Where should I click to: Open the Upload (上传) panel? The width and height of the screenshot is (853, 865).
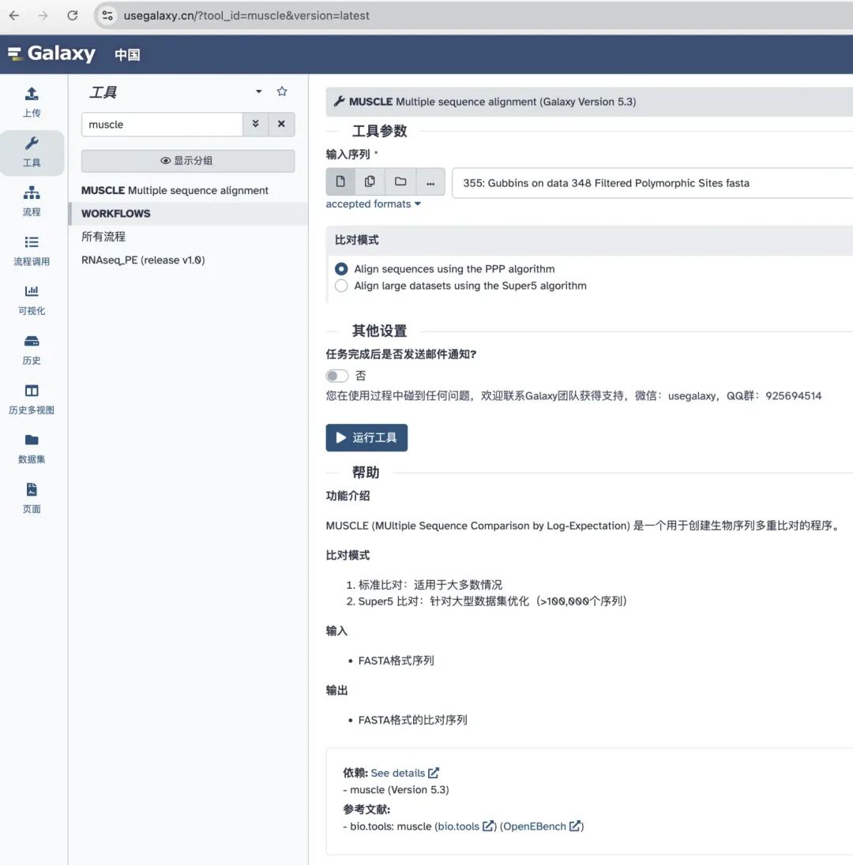tap(32, 103)
